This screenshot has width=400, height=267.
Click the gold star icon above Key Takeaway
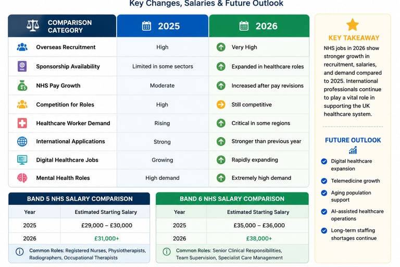click(x=353, y=25)
